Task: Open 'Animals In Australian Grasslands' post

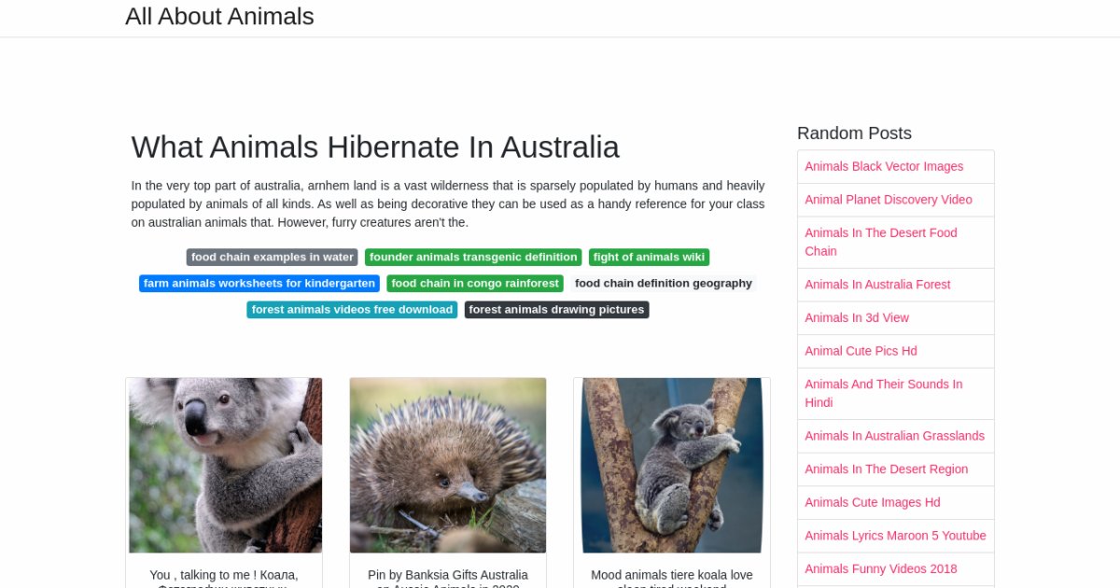Action: pyautogui.click(x=894, y=436)
